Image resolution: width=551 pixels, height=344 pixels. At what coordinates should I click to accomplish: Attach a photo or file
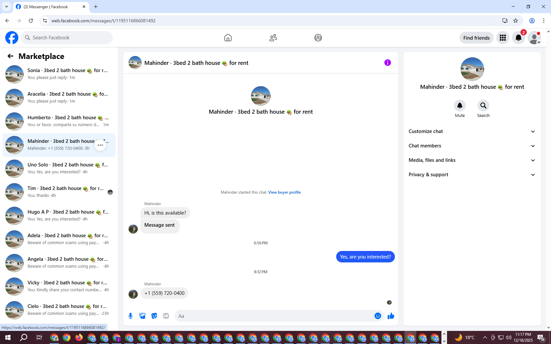click(142, 316)
